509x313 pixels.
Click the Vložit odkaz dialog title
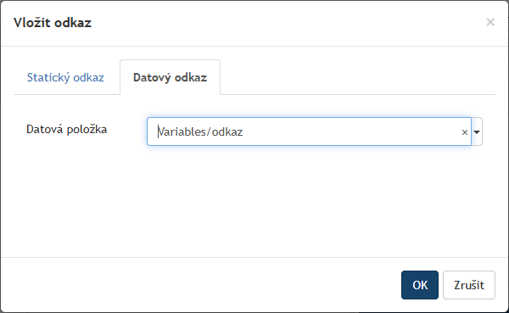[x=53, y=23]
